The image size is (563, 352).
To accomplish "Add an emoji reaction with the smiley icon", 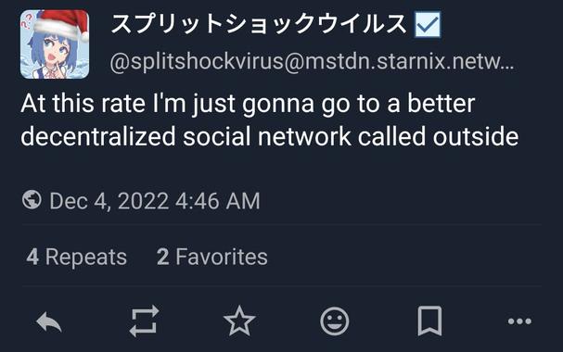I will (334, 321).
